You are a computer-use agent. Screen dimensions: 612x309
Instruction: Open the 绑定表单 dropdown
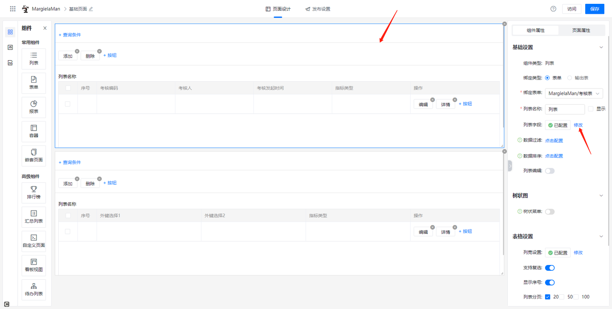pos(574,94)
